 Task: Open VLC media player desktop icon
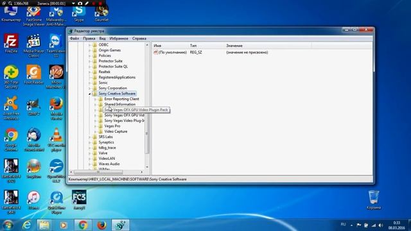57,140
